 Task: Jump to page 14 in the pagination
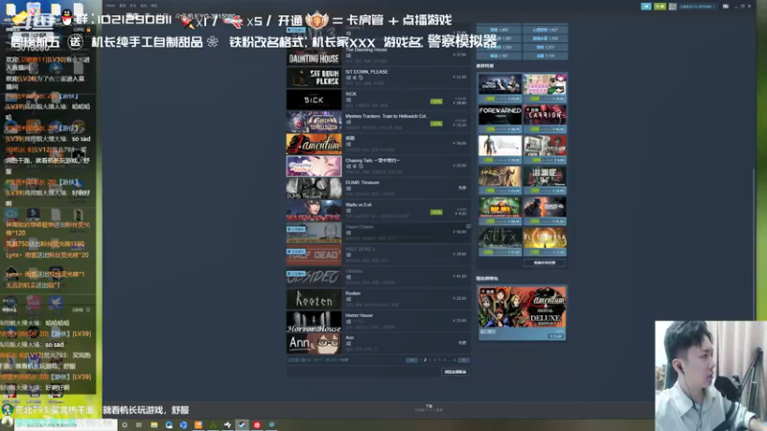(x=453, y=360)
